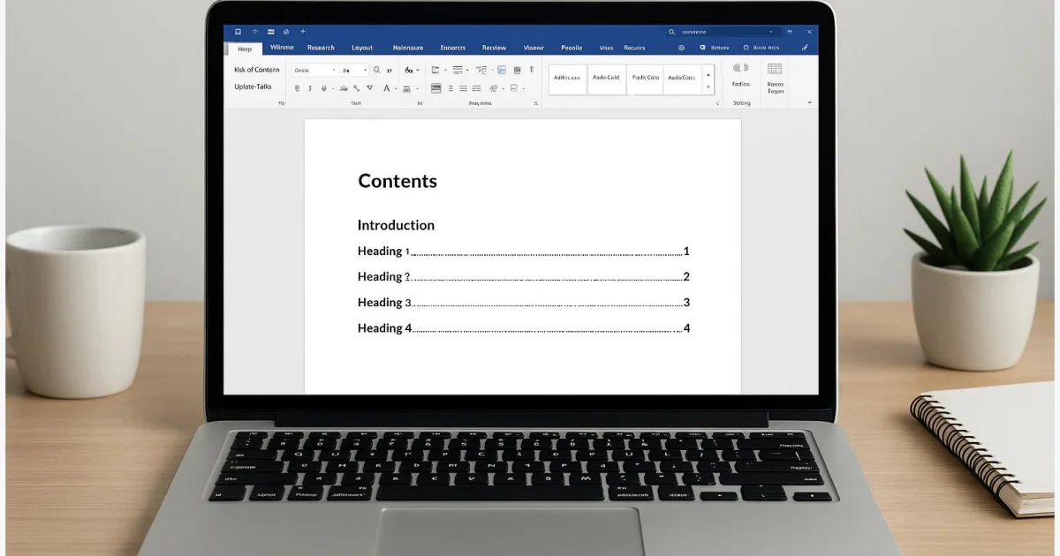Click the Heading 3 contents entry
1060x556 pixels.
click(x=385, y=303)
